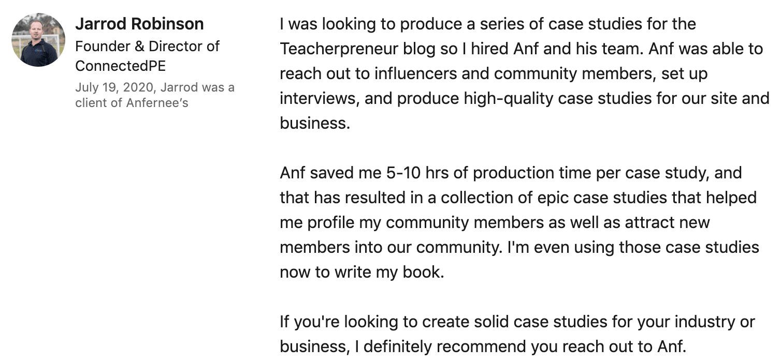Click the line starting "members into our community"

519,247
